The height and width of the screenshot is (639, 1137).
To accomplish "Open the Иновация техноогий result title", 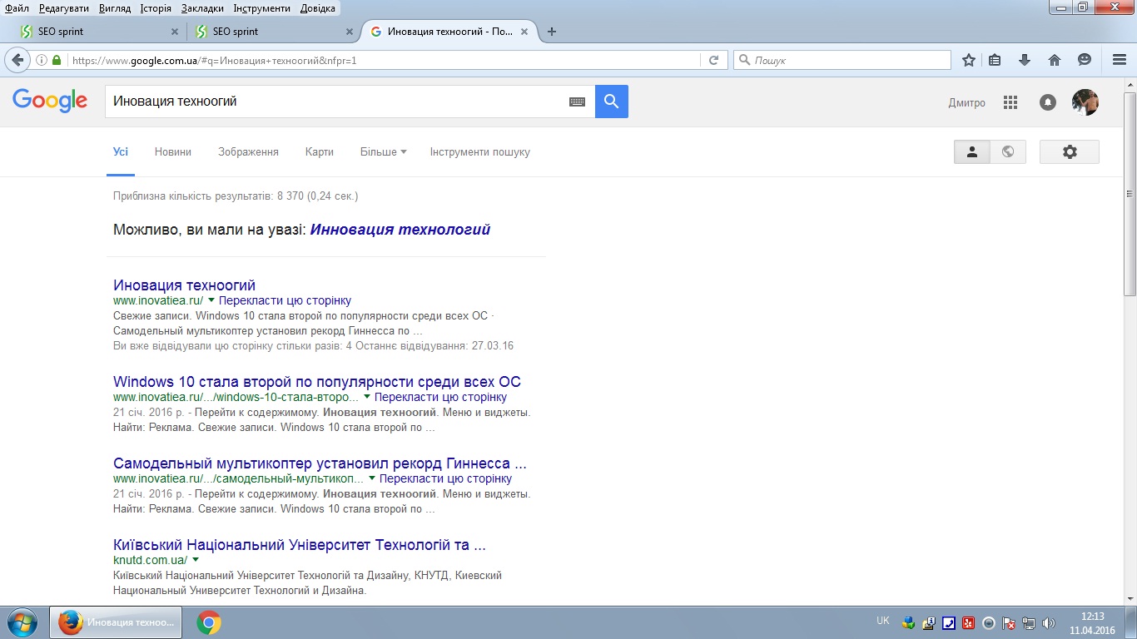I will [184, 285].
